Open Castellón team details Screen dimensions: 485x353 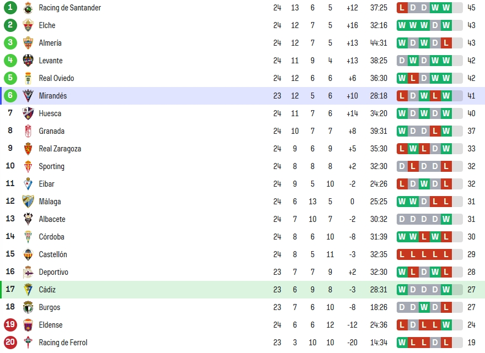tap(52, 254)
